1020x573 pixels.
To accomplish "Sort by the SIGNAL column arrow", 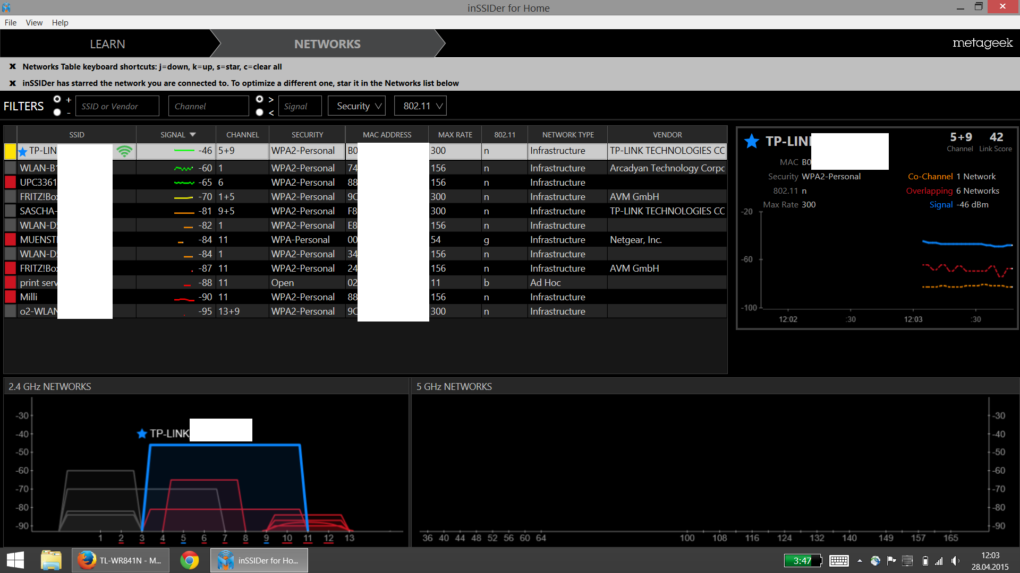I will (x=193, y=135).
